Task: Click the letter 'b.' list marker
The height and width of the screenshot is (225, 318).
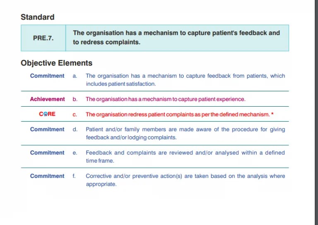Action: click(75, 99)
